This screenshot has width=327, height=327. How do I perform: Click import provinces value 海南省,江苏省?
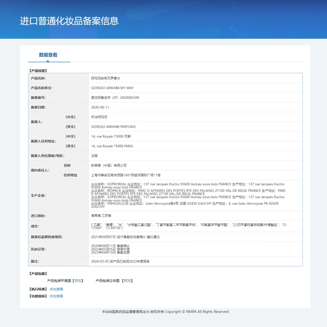click(x=101, y=215)
